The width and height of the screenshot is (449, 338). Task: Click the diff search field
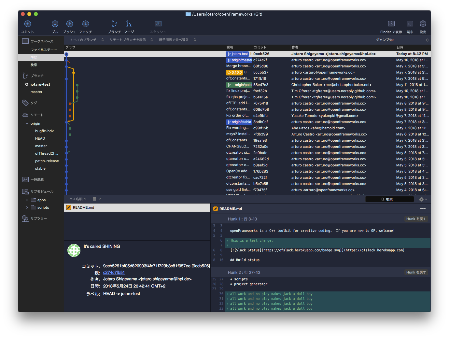coord(389,199)
